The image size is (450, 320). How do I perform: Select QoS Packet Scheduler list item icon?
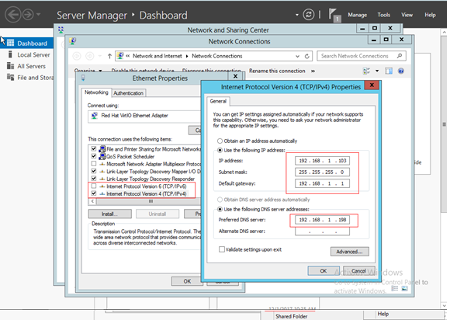(102, 156)
